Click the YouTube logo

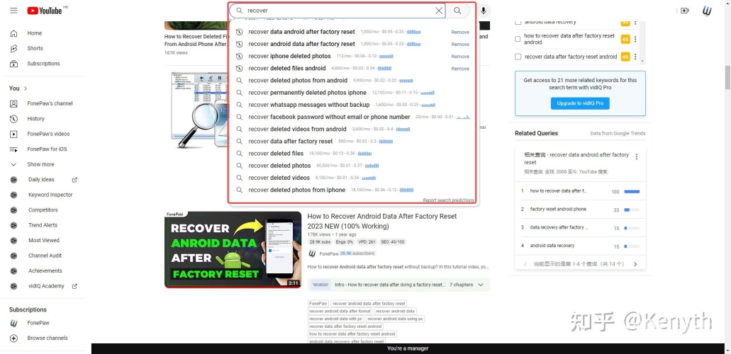[x=45, y=10]
